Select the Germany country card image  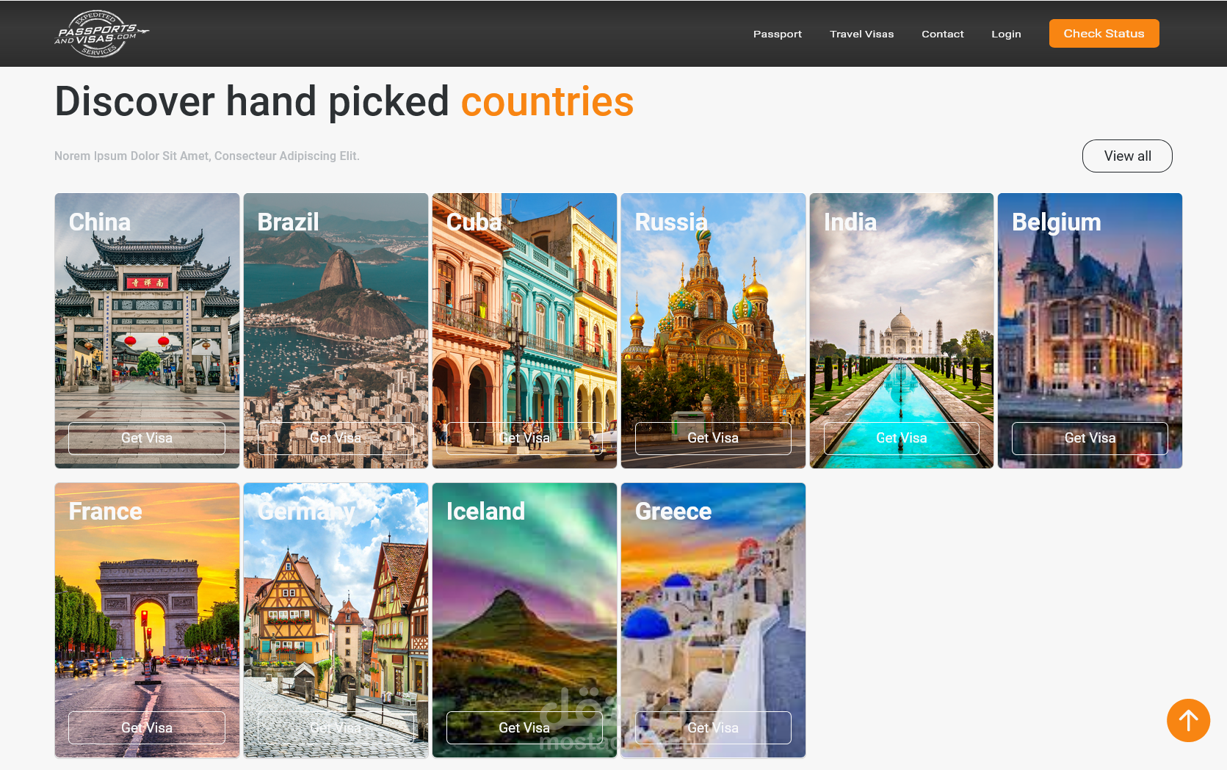pyautogui.click(x=336, y=620)
